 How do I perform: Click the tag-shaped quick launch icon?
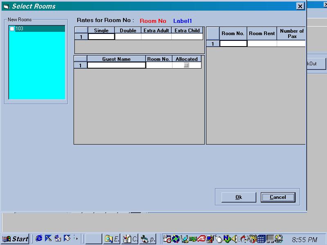[67, 238]
